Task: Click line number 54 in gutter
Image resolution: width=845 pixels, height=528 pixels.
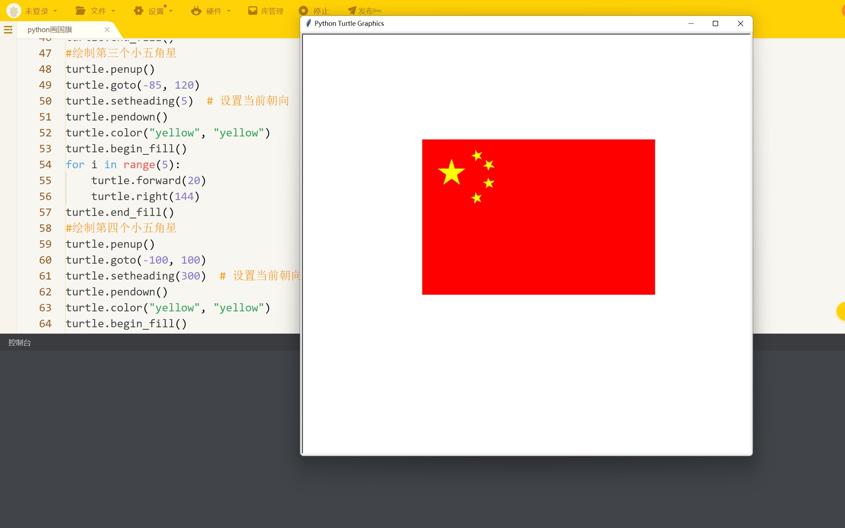Action: pos(45,165)
